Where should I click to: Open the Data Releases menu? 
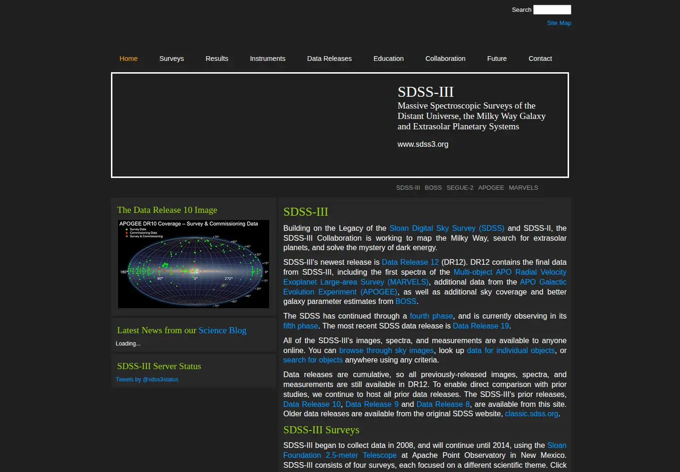coord(330,59)
